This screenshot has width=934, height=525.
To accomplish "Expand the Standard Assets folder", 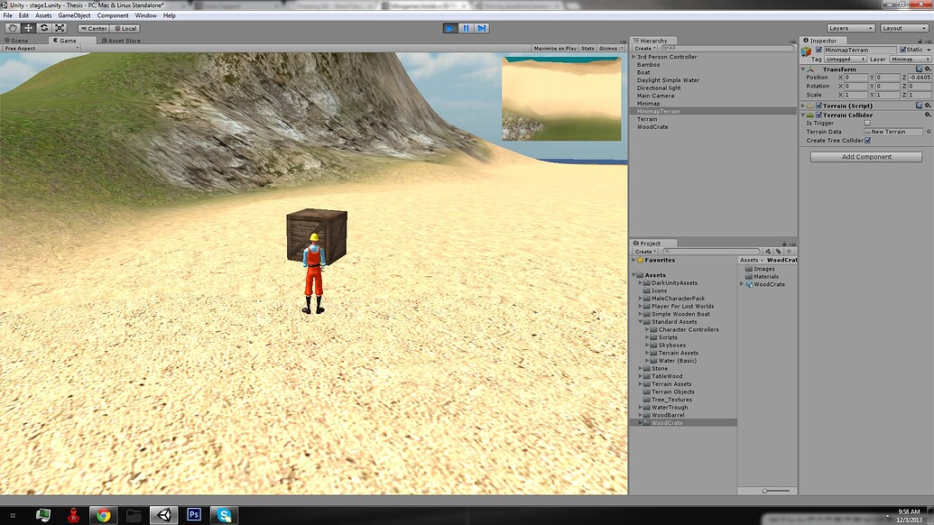I will [643, 321].
